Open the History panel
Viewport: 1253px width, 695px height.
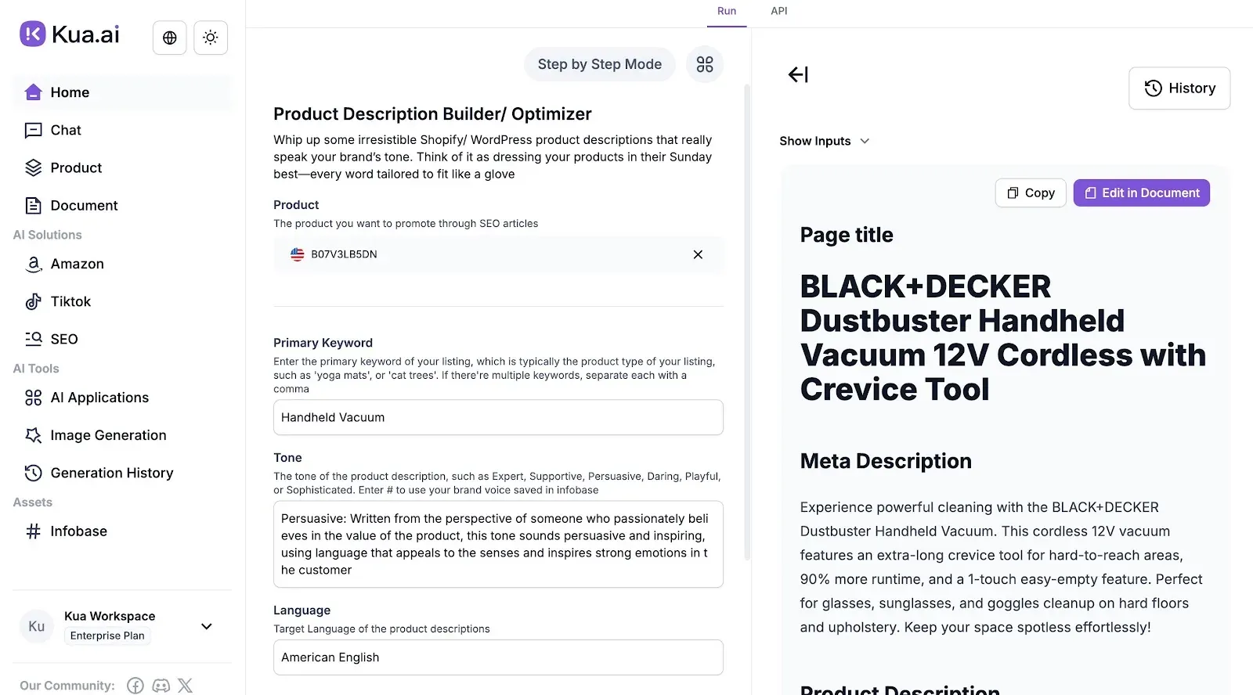(x=1179, y=88)
